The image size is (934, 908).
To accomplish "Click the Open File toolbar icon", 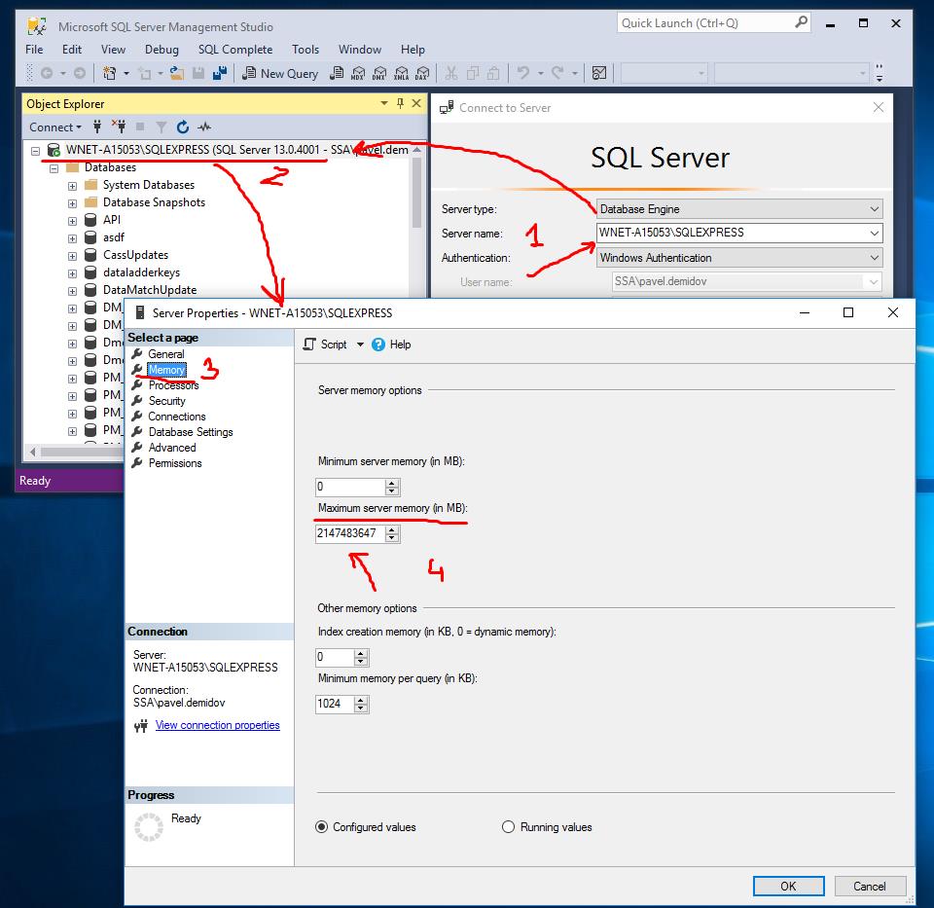I will click(x=176, y=73).
